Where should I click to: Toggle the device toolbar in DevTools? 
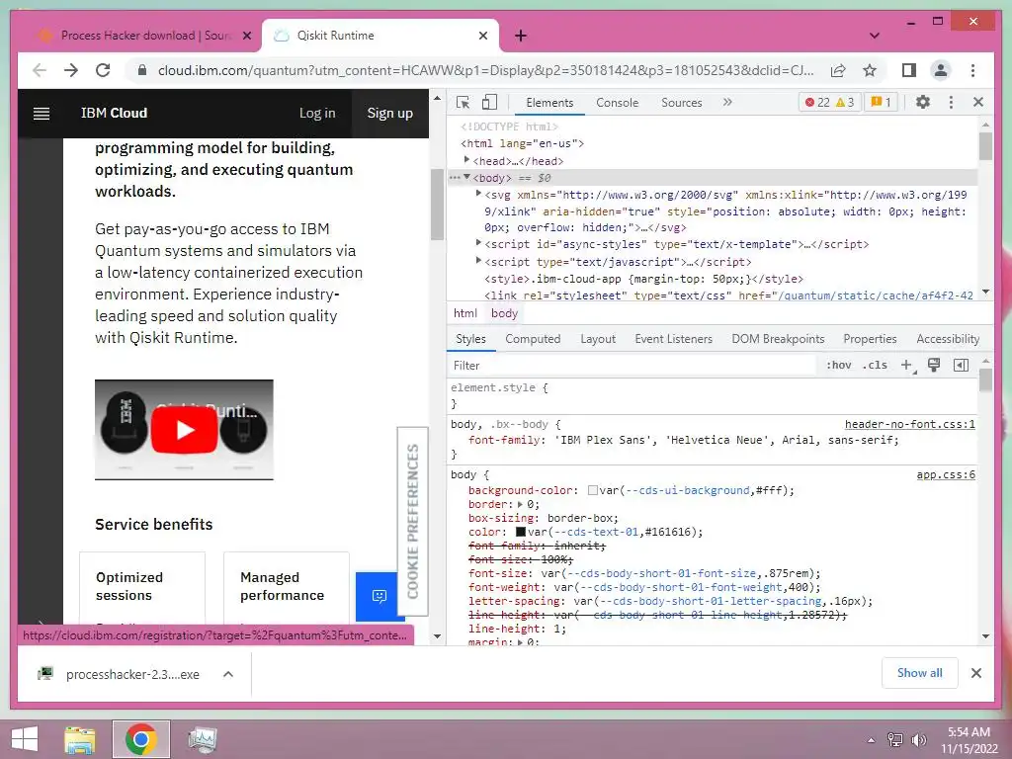click(x=490, y=102)
